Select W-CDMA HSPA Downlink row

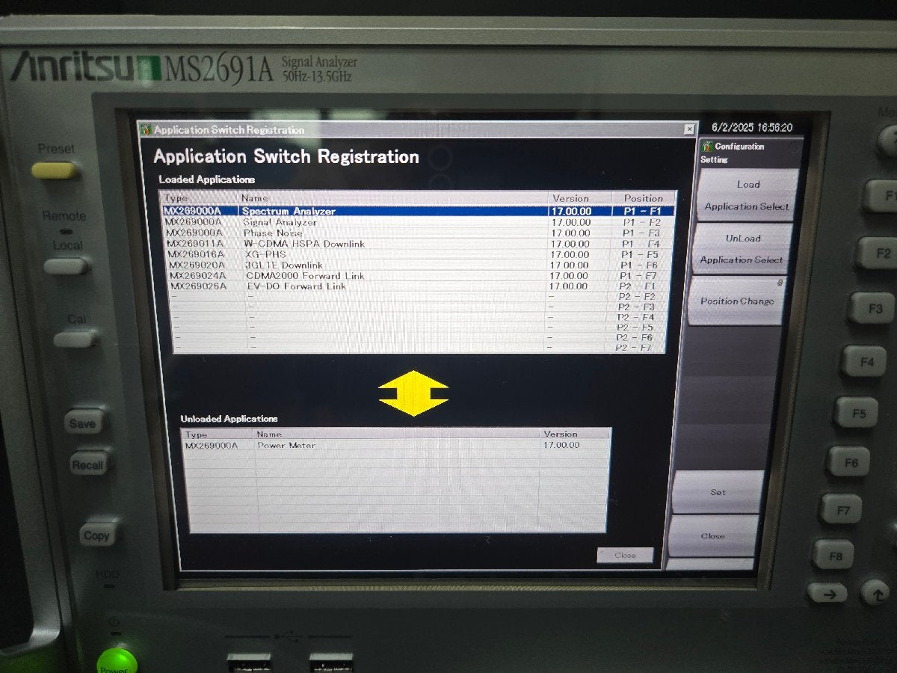[x=419, y=244]
